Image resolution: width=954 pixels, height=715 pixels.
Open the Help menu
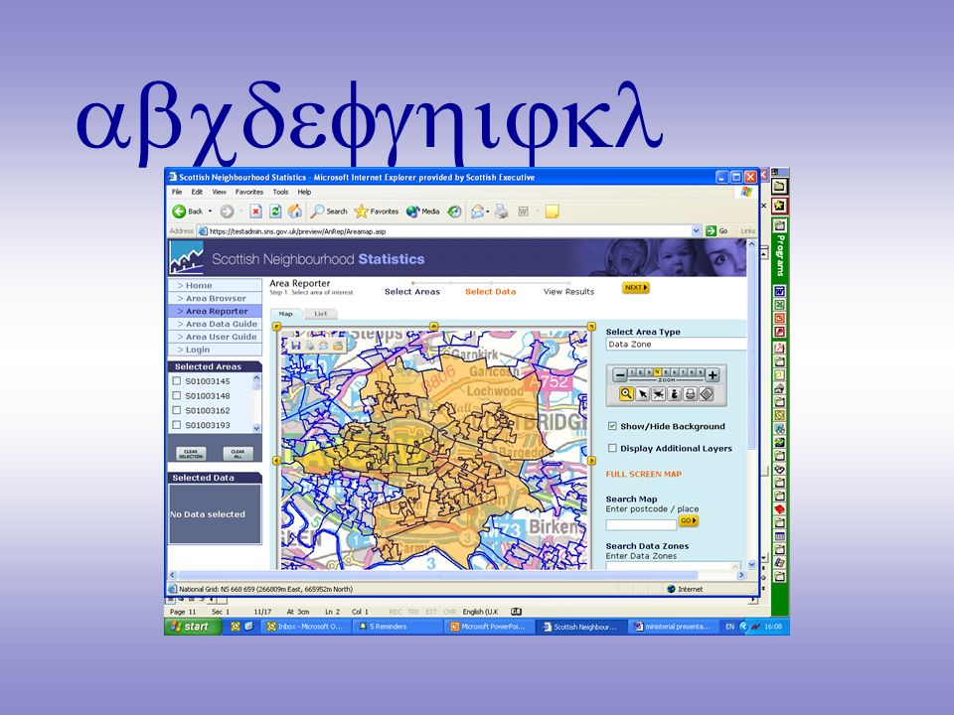[304, 192]
